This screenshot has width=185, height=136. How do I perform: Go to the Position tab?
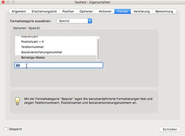click(x=68, y=11)
